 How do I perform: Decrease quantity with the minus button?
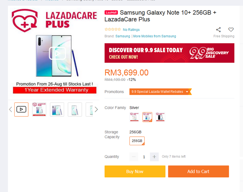pyautogui.click(x=134, y=157)
